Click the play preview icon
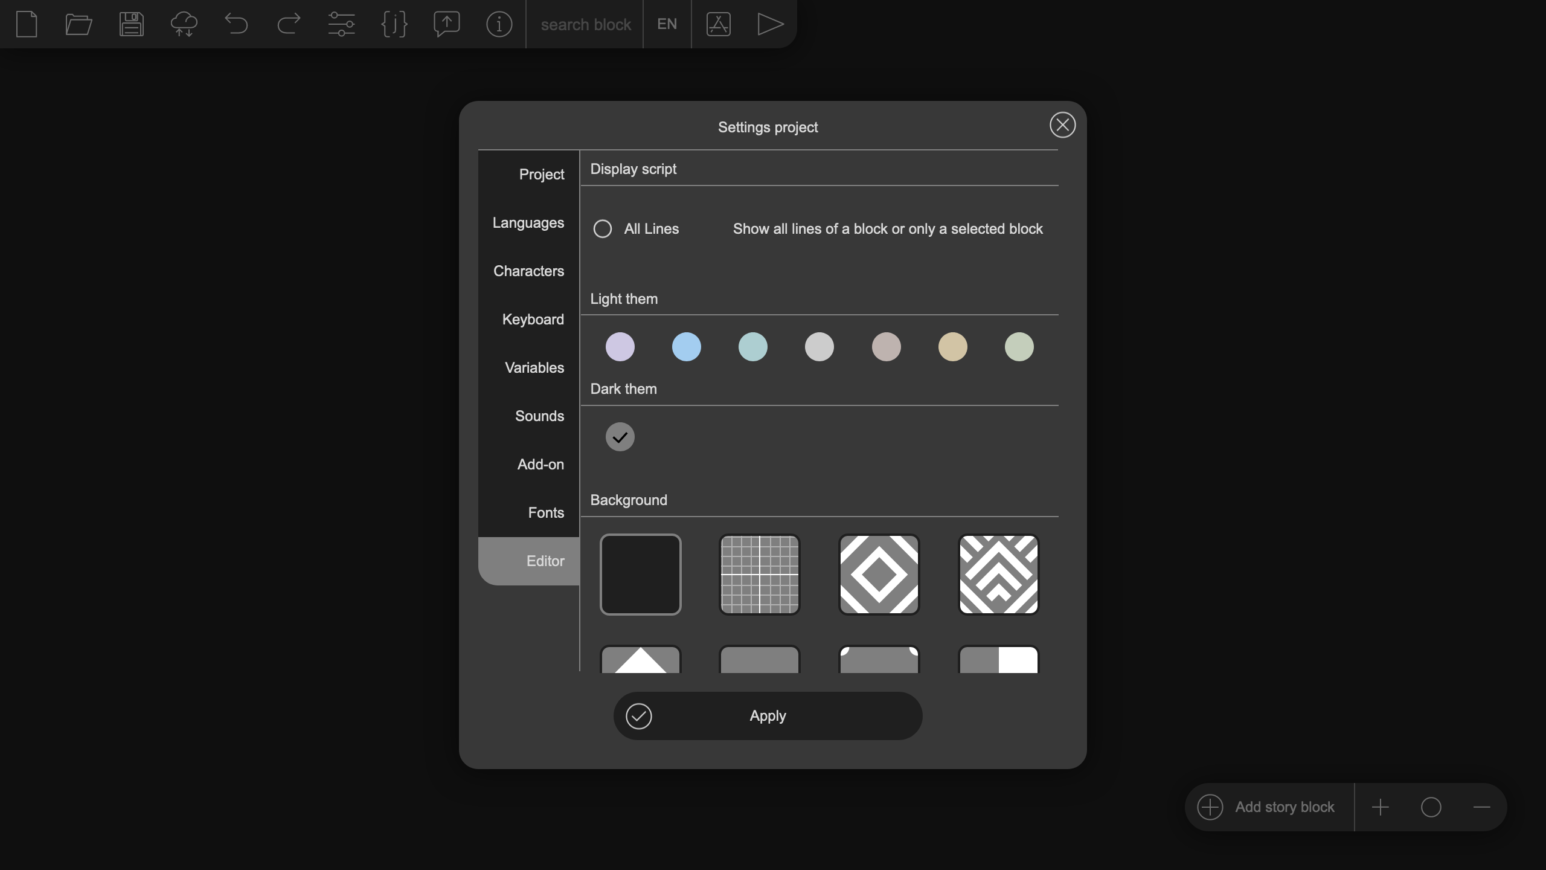 pyautogui.click(x=771, y=24)
